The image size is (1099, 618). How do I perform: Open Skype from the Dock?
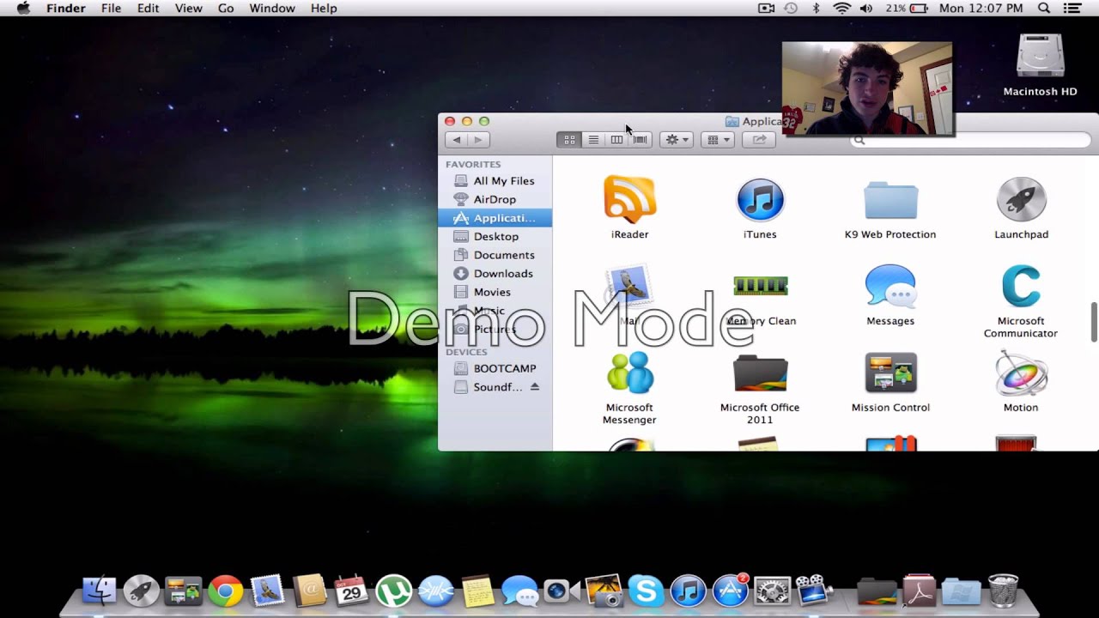click(x=646, y=591)
